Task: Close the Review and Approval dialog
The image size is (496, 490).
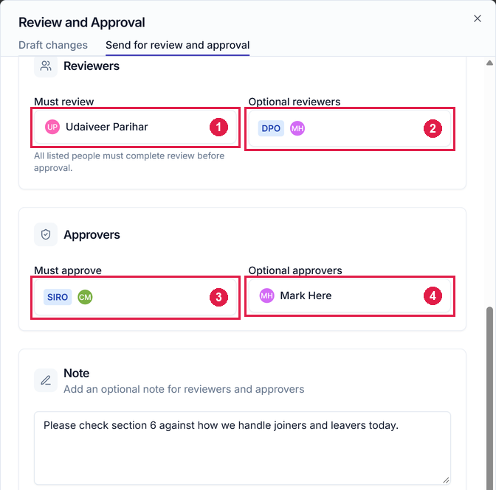Action: click(x=477, y=18)
